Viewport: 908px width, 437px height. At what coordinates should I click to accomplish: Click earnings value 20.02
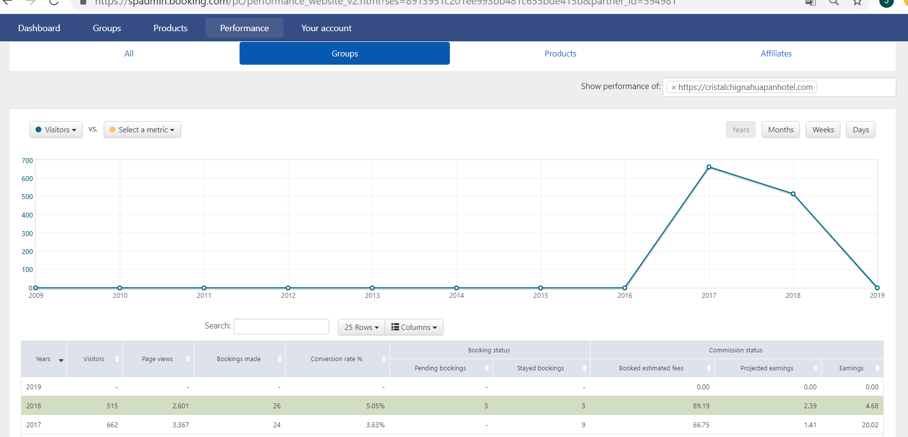pyautogui.click(x=870, y=425)
